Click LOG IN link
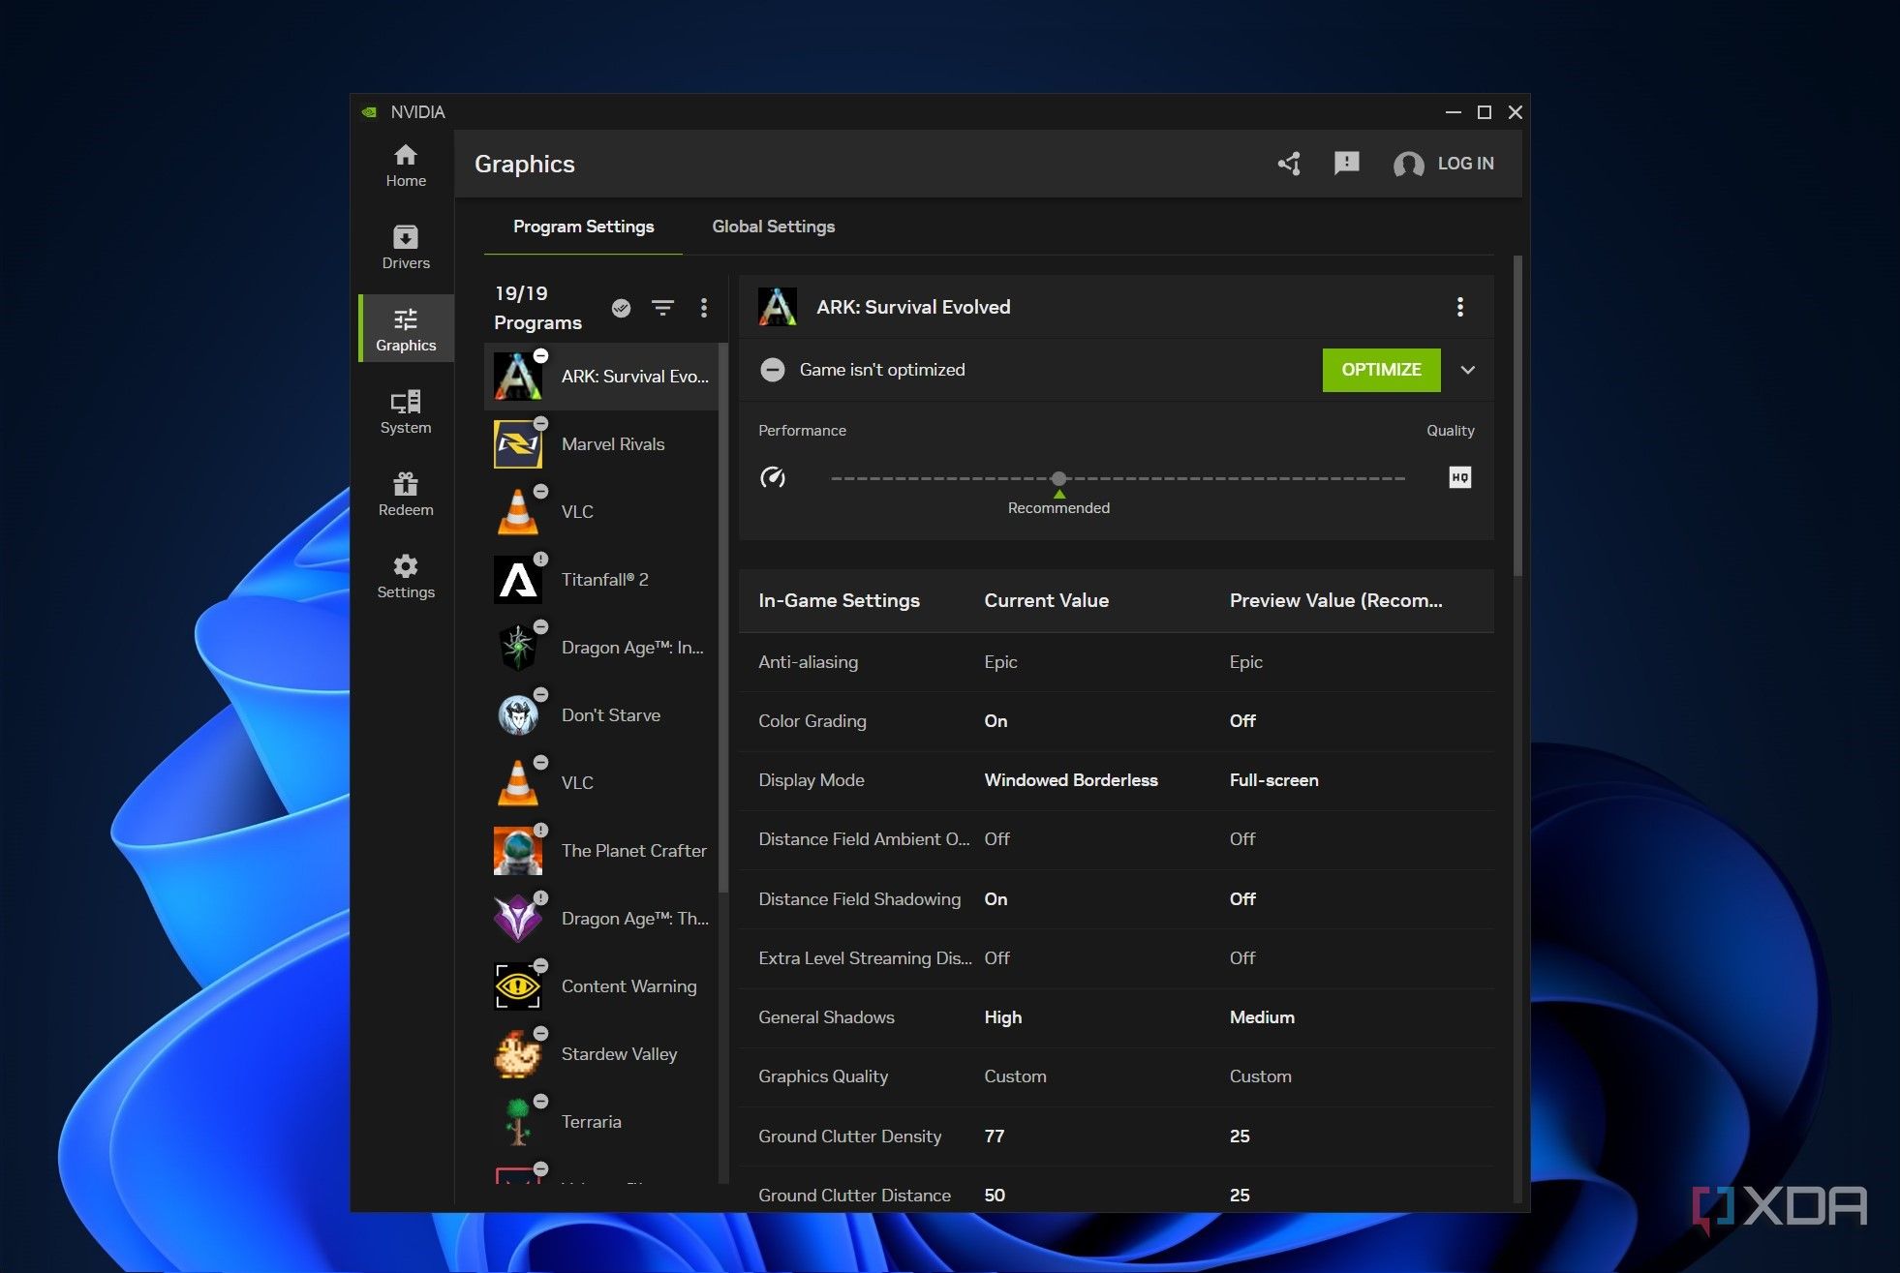Viewport: 1900px width, 1273px height. pyautogui.click(x=1464, y=164)
